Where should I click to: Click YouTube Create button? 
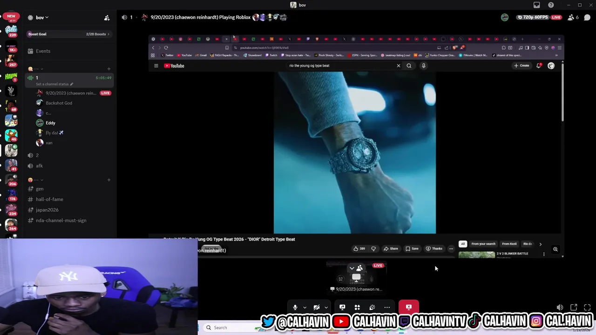[521, 66]
